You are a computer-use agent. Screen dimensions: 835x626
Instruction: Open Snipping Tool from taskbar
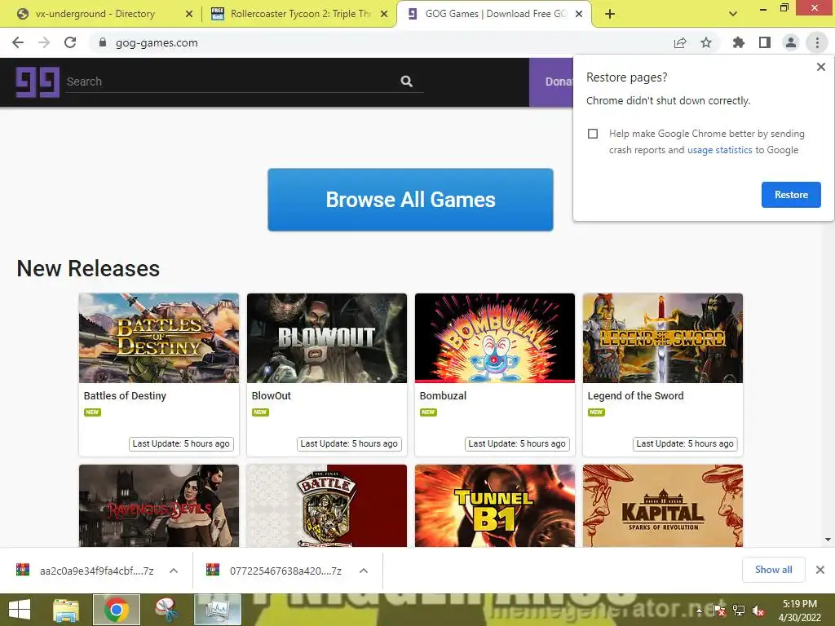166,610
